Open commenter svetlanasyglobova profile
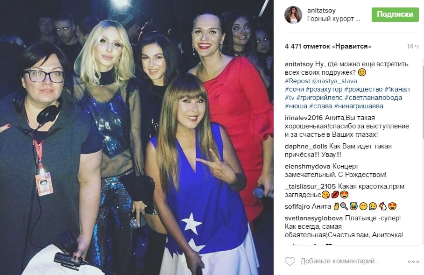The image size is (424, 275). [x=314, y=218]
